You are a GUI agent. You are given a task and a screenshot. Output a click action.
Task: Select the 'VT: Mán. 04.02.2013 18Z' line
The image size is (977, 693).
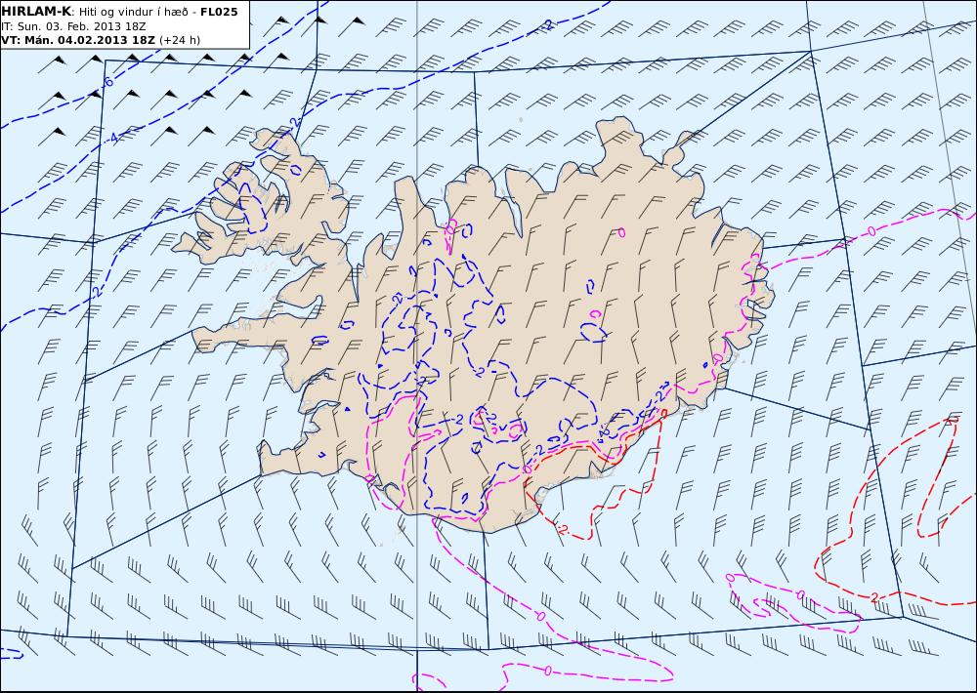78,40
